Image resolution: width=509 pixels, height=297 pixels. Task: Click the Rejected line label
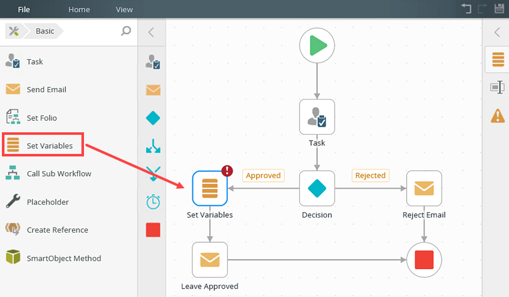370,176
